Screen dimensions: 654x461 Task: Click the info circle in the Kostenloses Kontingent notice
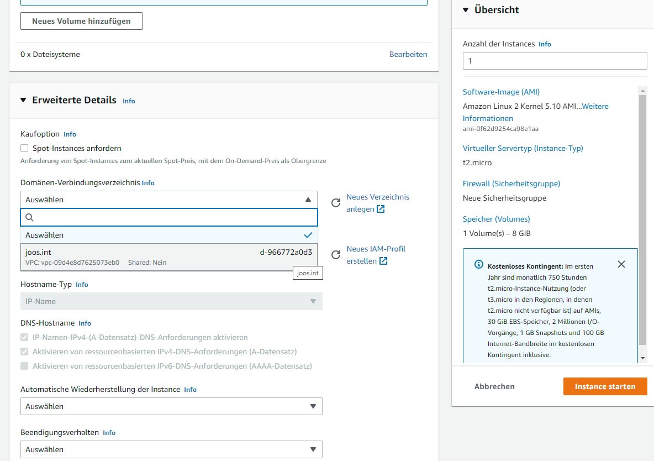(x=478, y=264)
